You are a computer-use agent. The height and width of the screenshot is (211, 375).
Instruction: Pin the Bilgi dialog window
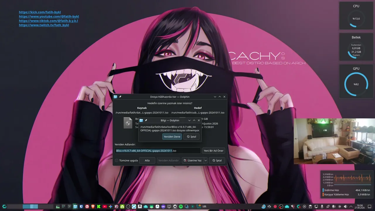pos(146,120)
